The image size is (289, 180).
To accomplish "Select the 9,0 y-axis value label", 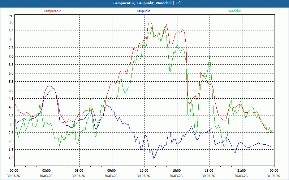I will 11,22.
